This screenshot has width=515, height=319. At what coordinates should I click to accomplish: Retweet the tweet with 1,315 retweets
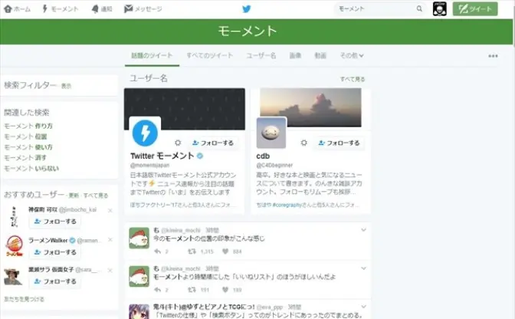[192, 252]
